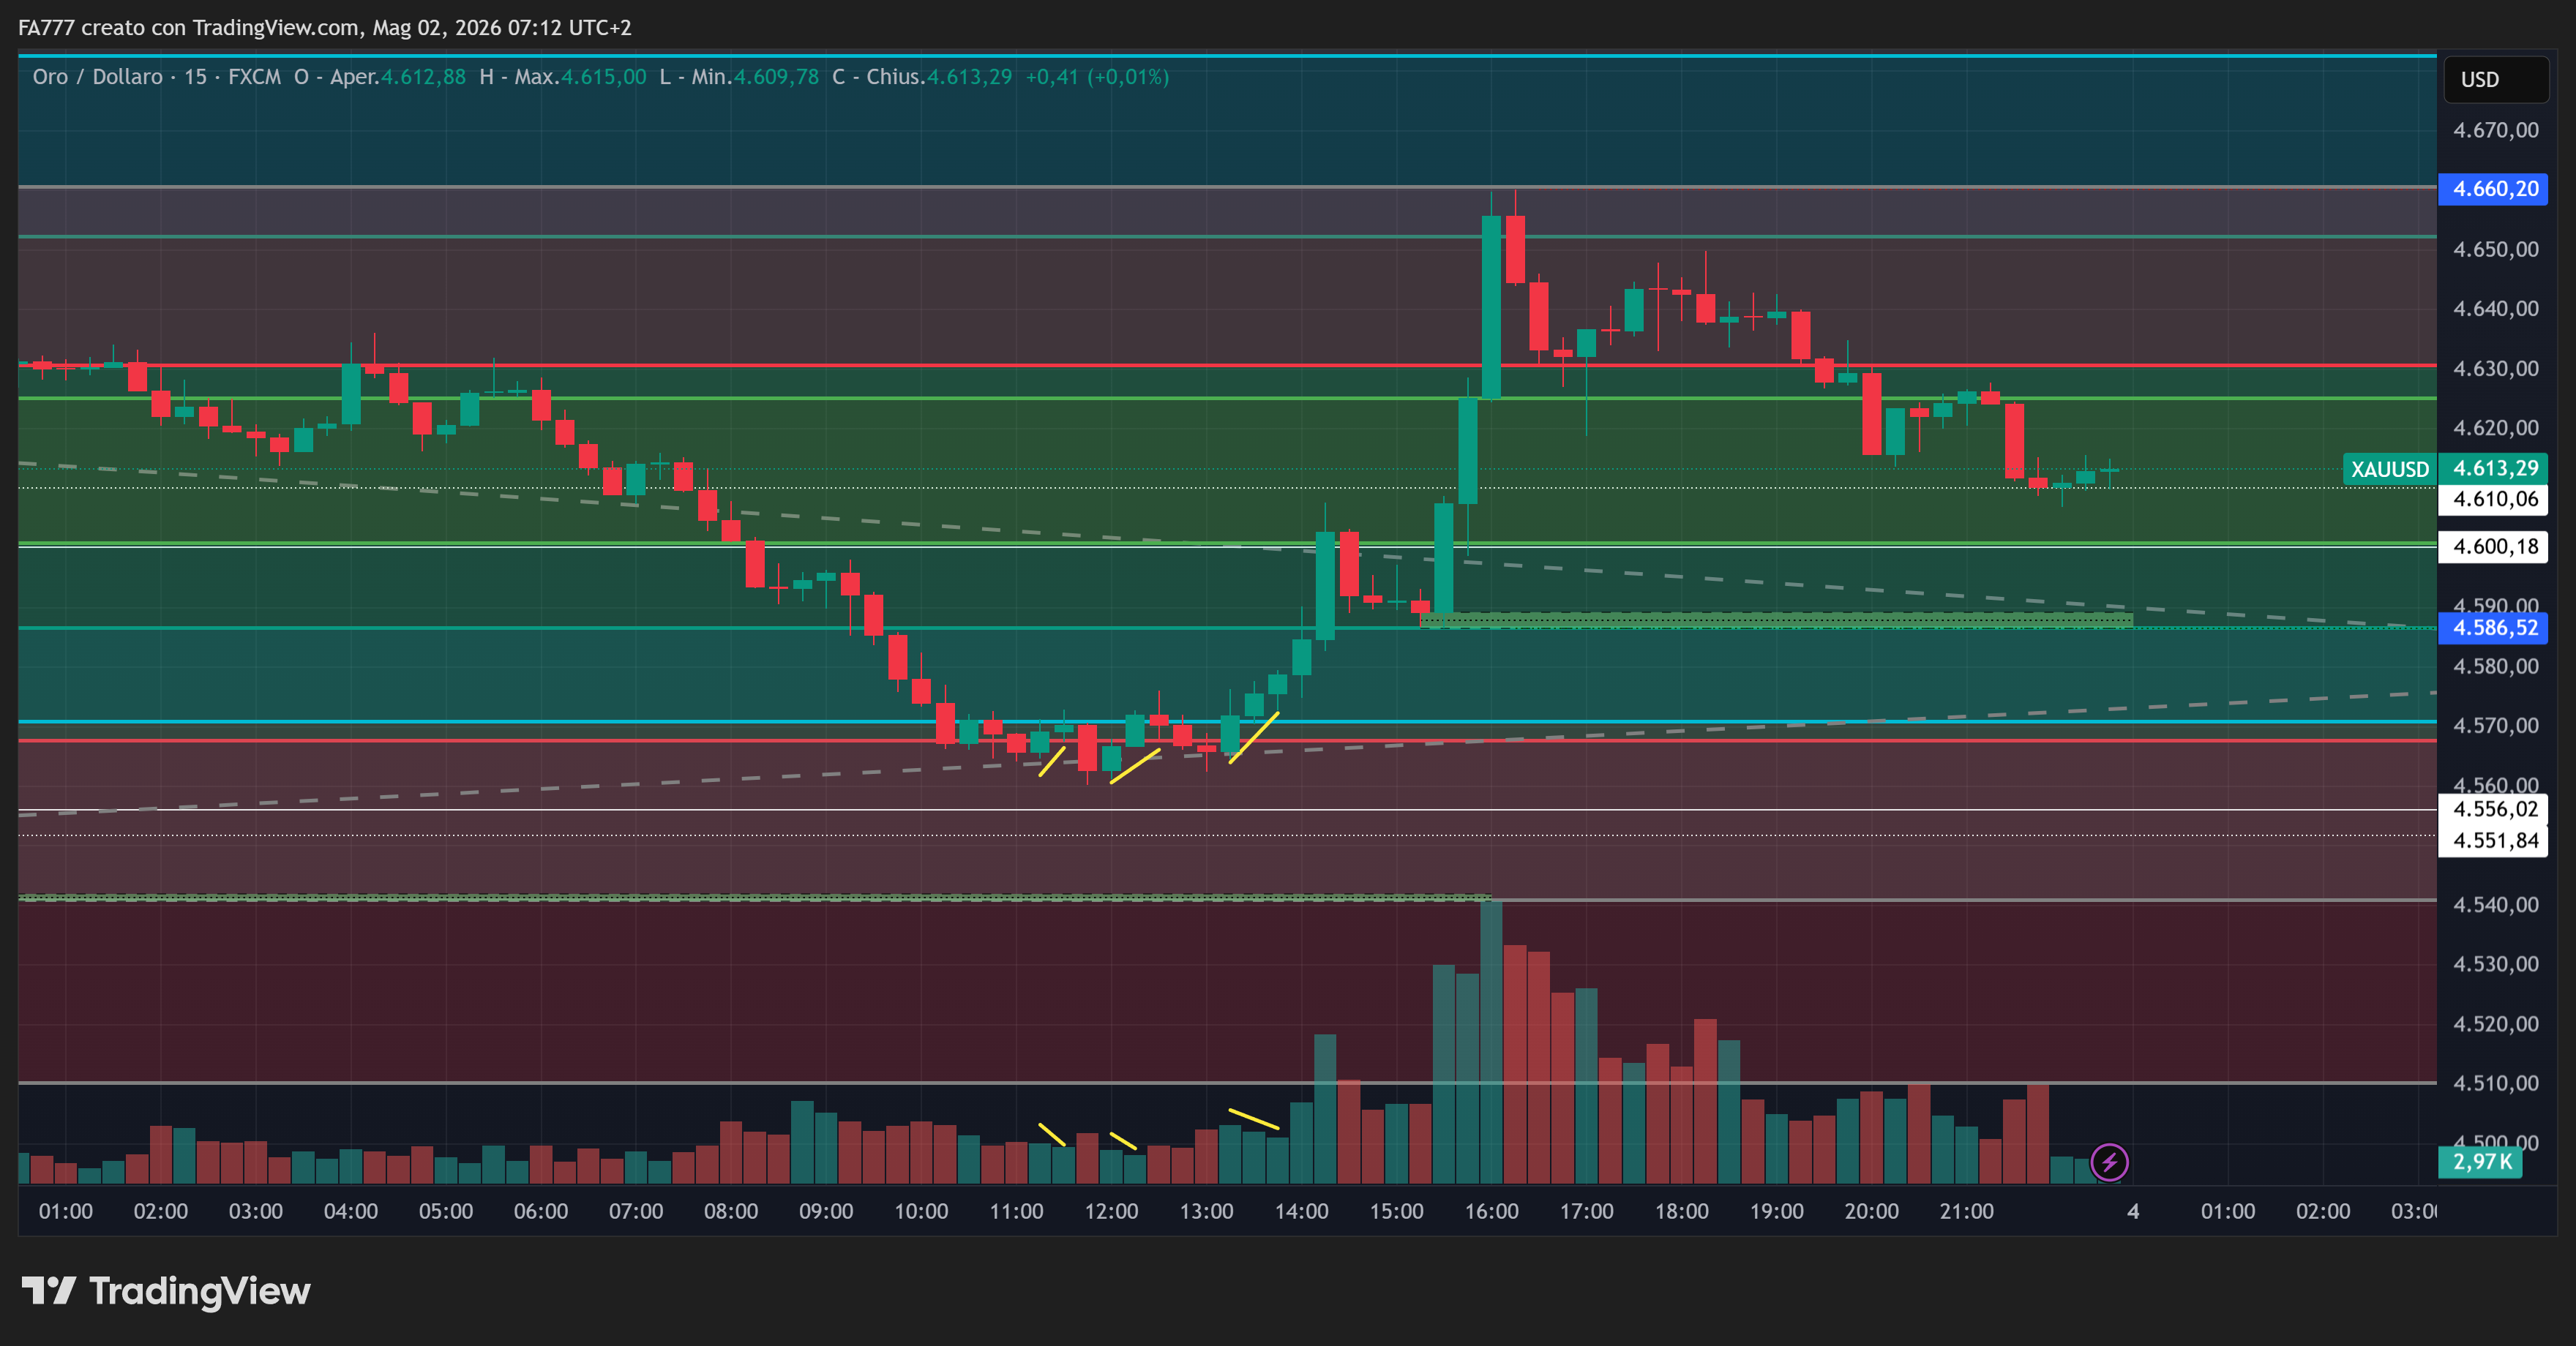Click the 4.580,00 price axis tick
2576x1346 pixels.
[2495, 666]
